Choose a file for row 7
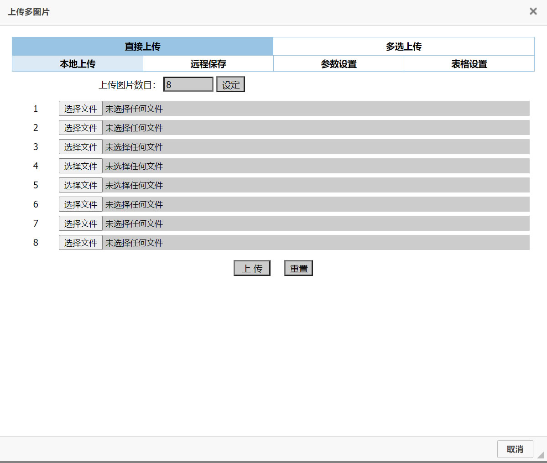 (80, 223)
